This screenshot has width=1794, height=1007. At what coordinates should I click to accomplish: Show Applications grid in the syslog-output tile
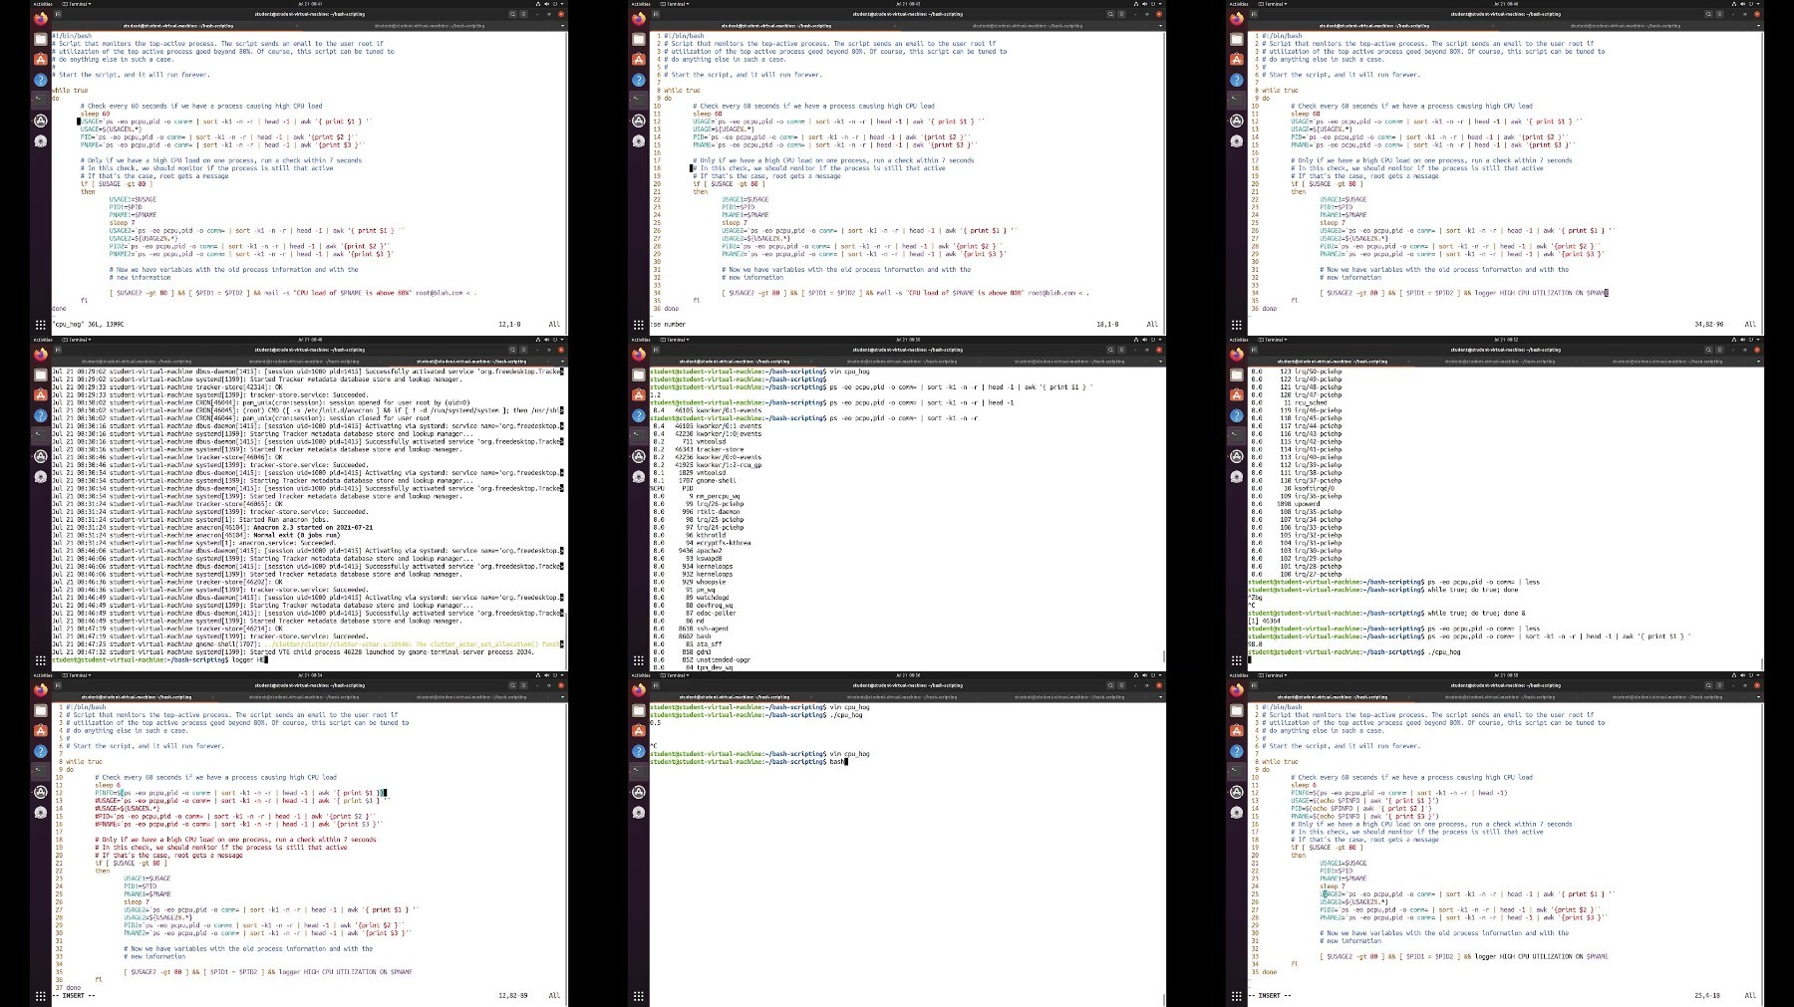pos(40,660)
